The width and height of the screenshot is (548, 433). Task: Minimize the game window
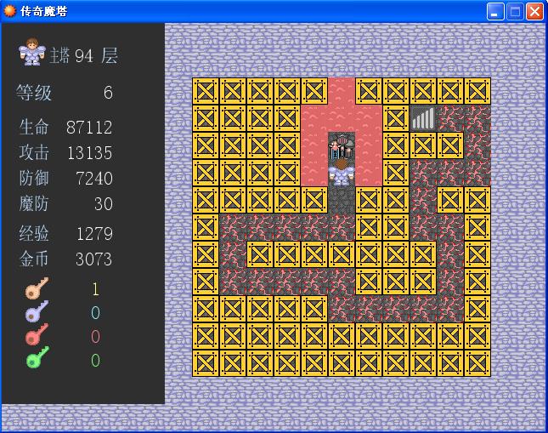pyautogui.click(x=495, y=12)
